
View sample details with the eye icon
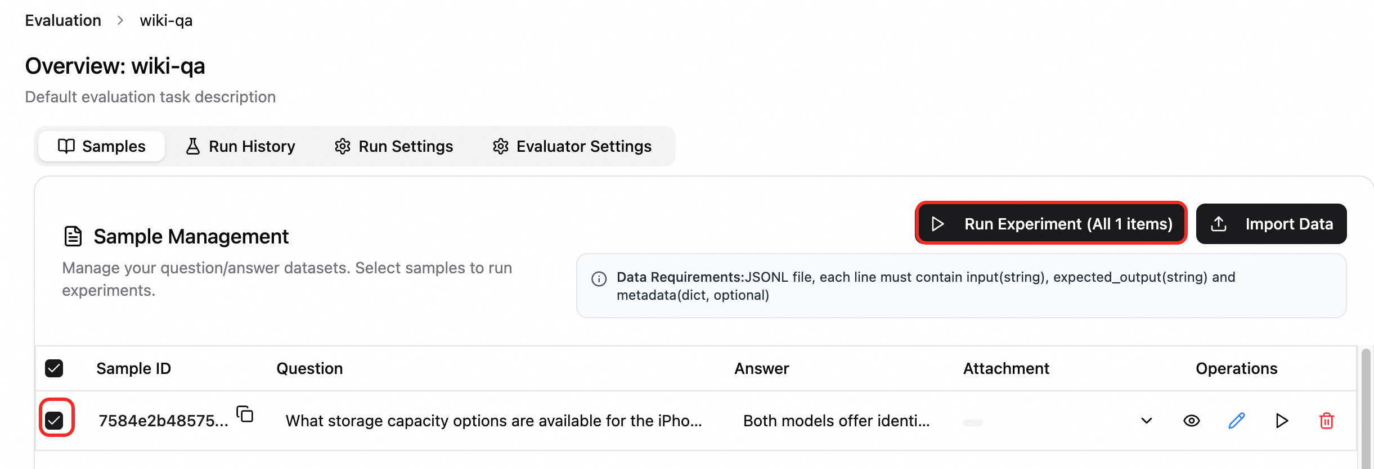(1191, 421)
